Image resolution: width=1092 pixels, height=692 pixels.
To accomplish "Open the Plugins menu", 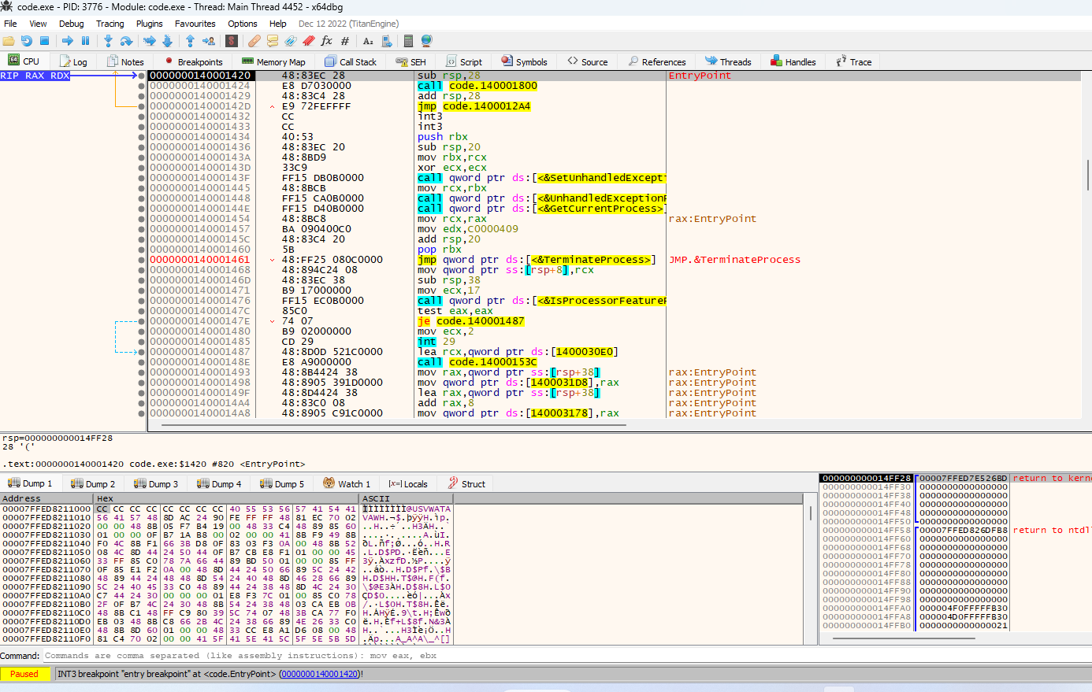I will [149, 24].
